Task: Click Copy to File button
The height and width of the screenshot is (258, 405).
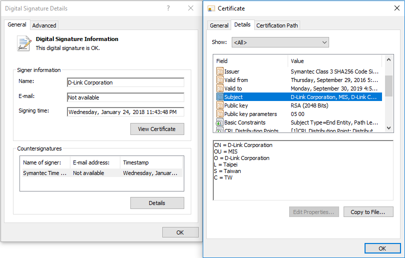Action: (x=368, y=212)
